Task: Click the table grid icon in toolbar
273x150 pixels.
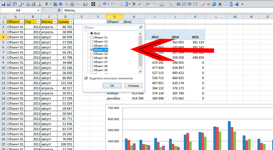Action: (x=15, y=4)
